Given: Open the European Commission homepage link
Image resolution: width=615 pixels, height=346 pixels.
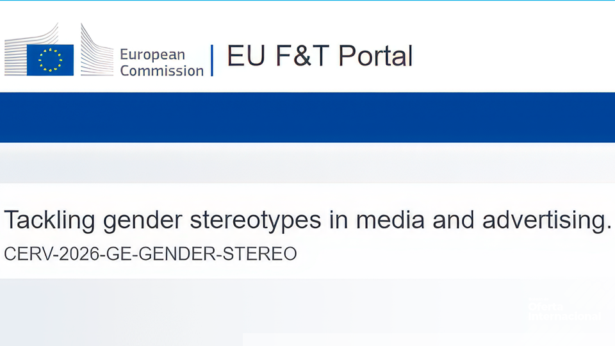Looking at the screenshot, I should pyautogui.click(x=161, y=63).
